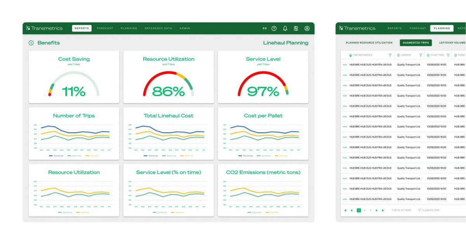
Task: Click the sort arrows on Trip Reference header
Action: click(x=350, y=55)
